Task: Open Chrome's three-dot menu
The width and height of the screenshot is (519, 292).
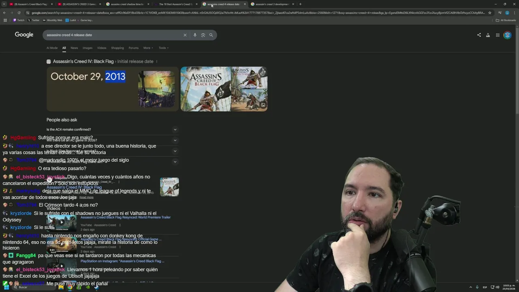Action: [x=514, y=13]
